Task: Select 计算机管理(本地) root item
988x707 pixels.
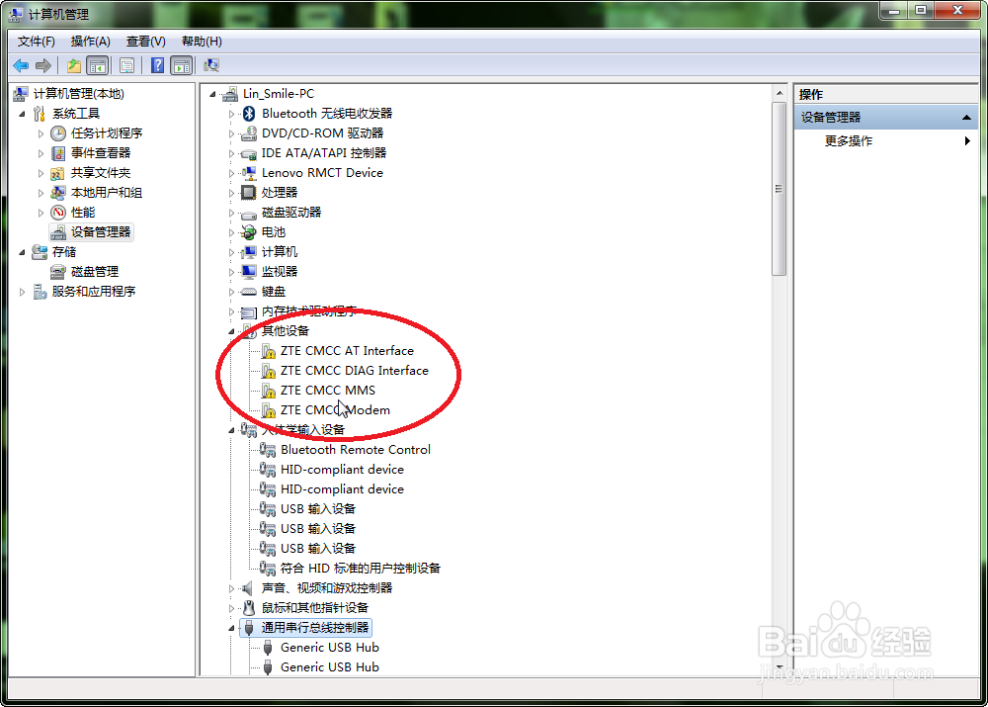Action: pos(79,94)
